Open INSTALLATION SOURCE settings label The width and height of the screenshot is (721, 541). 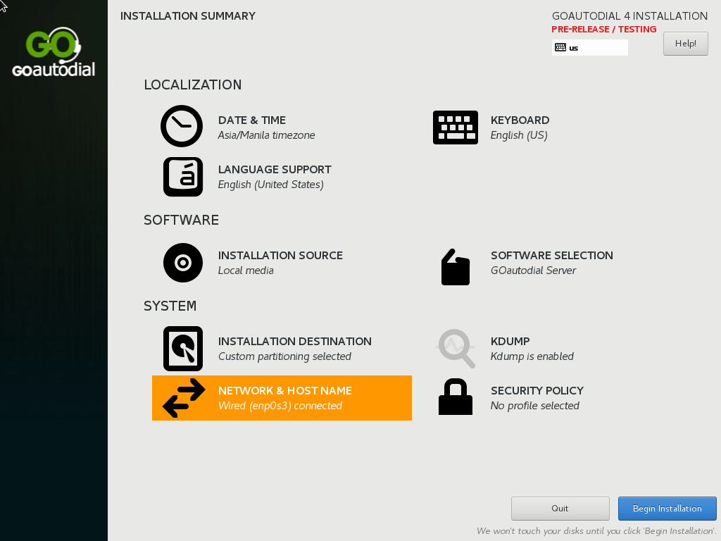pyautogui.click(x=280, y=255)
